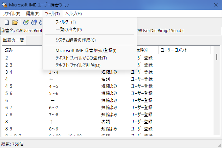Image resolution: width=222 pixels, height=148 pixels.
Task: Click the right arrow → word entry
Action: click(52, 100)
